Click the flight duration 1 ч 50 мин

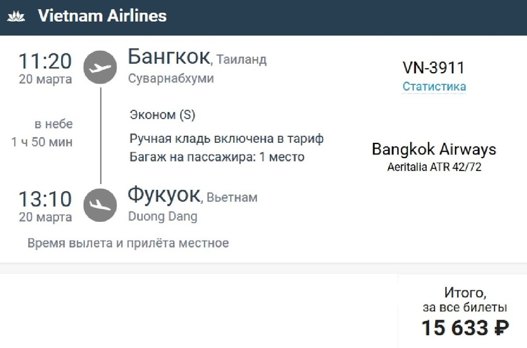[x=42, y=142]
